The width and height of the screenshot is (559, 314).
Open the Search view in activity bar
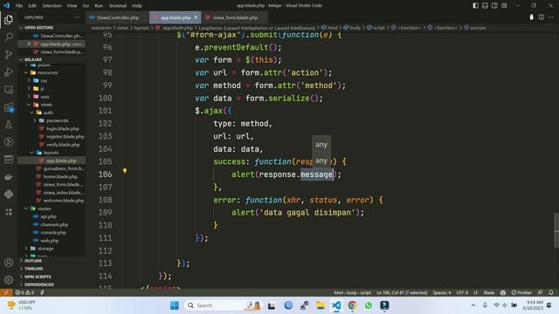click(9, 37)
